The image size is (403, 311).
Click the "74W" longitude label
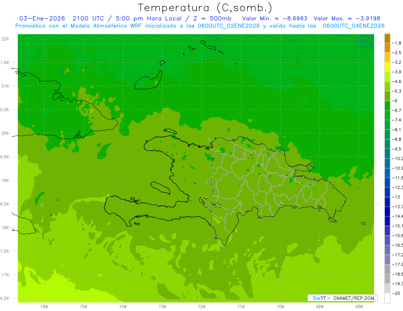coord(123,307)
